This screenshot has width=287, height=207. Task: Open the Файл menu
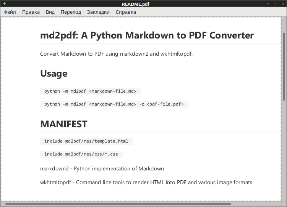(x=10, y=12)
